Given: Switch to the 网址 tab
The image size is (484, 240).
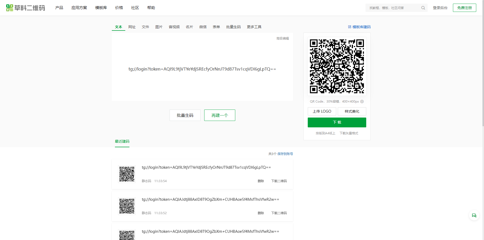Looking at the screenshot, I should (132, 27).
